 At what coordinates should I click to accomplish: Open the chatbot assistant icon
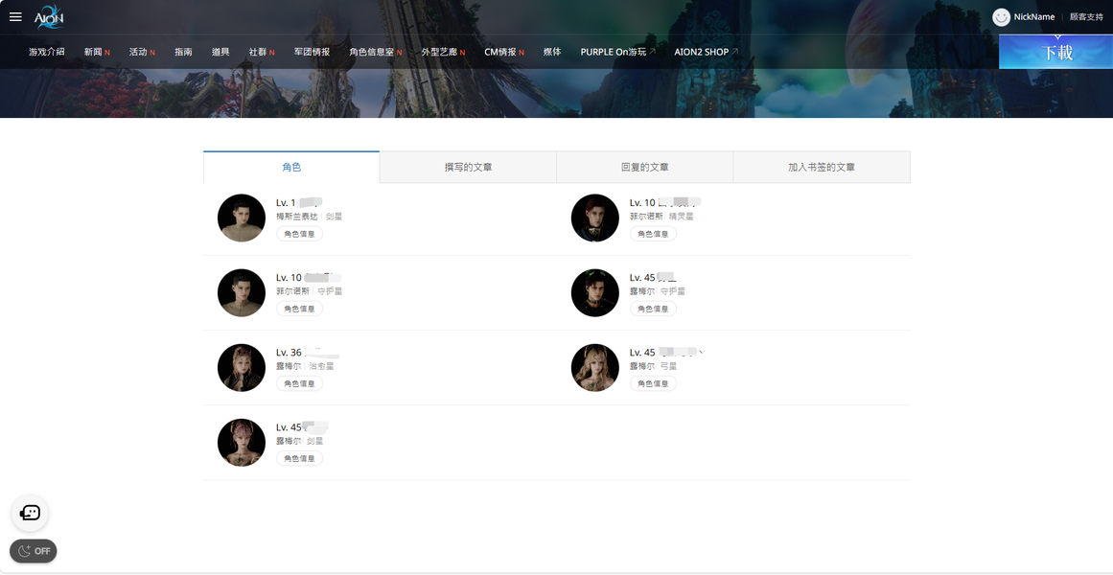[30, 513]
